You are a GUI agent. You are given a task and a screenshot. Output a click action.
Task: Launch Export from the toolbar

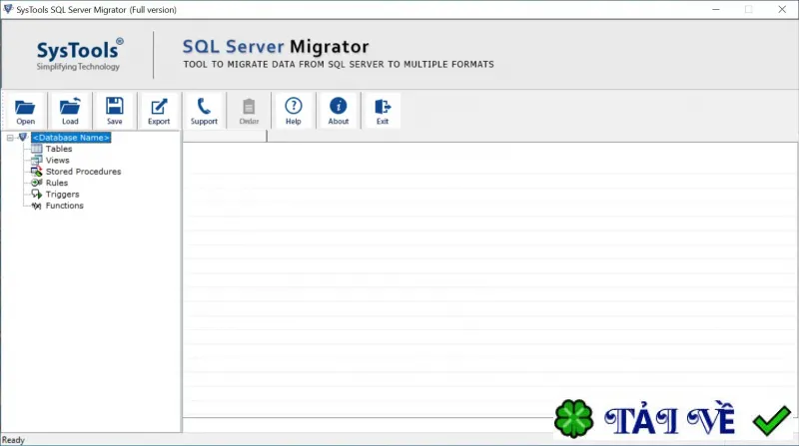coord(159,111)
